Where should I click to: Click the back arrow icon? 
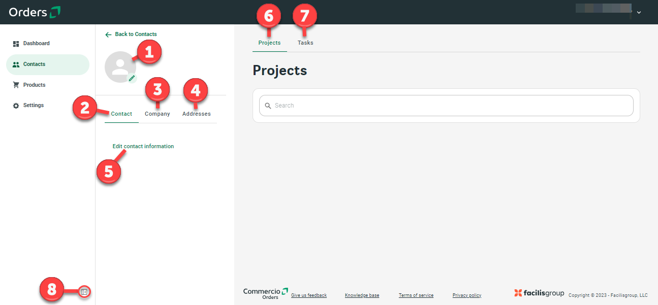coord(108,35)
